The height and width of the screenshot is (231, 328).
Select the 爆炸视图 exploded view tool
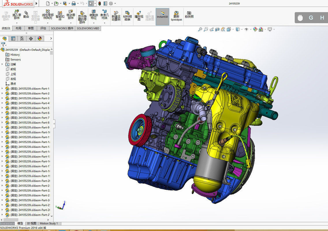139,16
